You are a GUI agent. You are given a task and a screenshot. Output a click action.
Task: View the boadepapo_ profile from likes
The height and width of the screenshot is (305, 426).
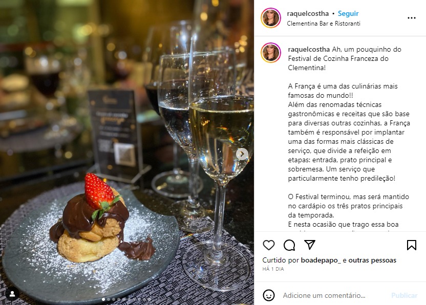pos(321,260)
